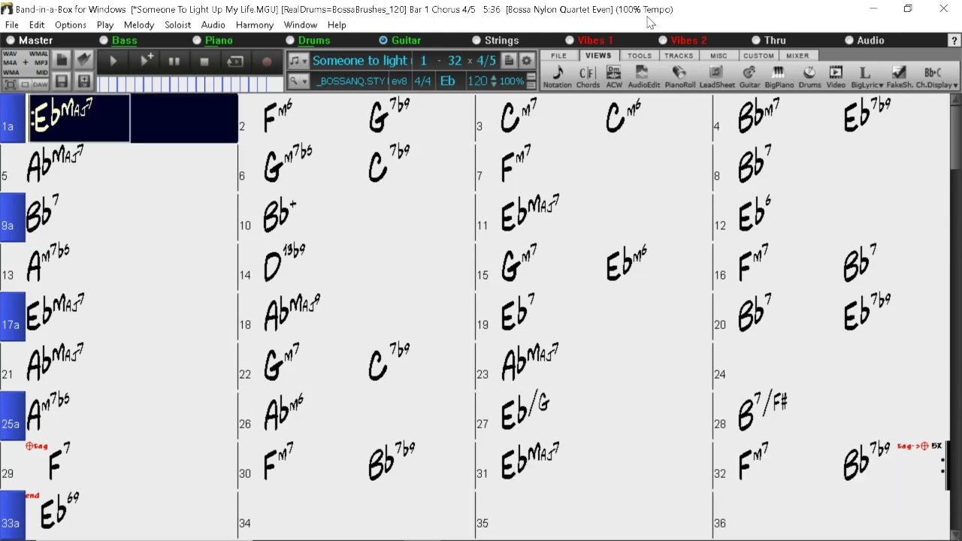Click the save as icon

84,81
